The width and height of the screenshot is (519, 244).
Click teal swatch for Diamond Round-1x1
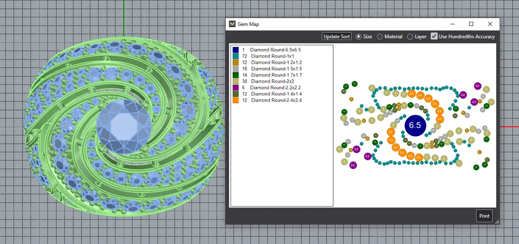pyautogui.click(x=236, y=56)
